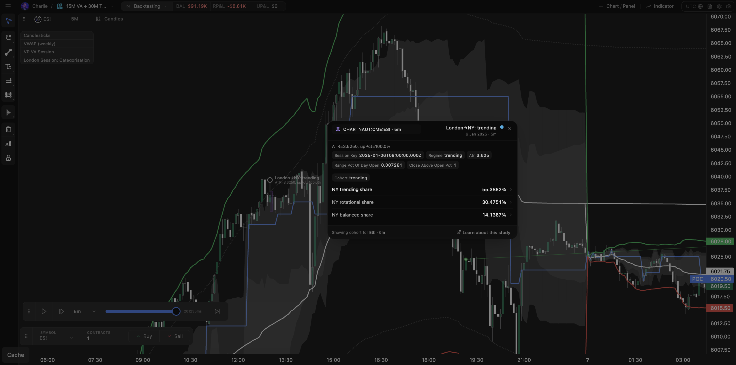Viewport: 736px width, 365px height.
Task: Click the pin icon in study popup
Action: [338, 129]
